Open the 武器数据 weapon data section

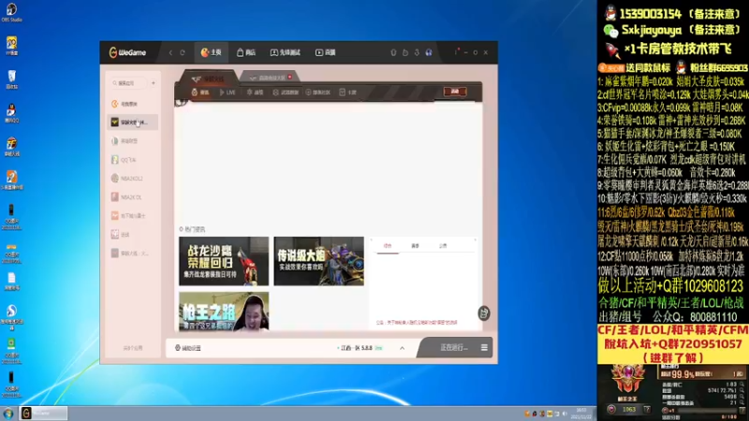286,92
